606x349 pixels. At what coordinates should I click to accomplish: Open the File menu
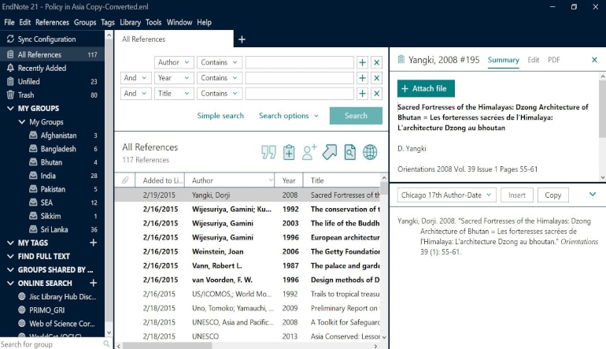point(9,22)
